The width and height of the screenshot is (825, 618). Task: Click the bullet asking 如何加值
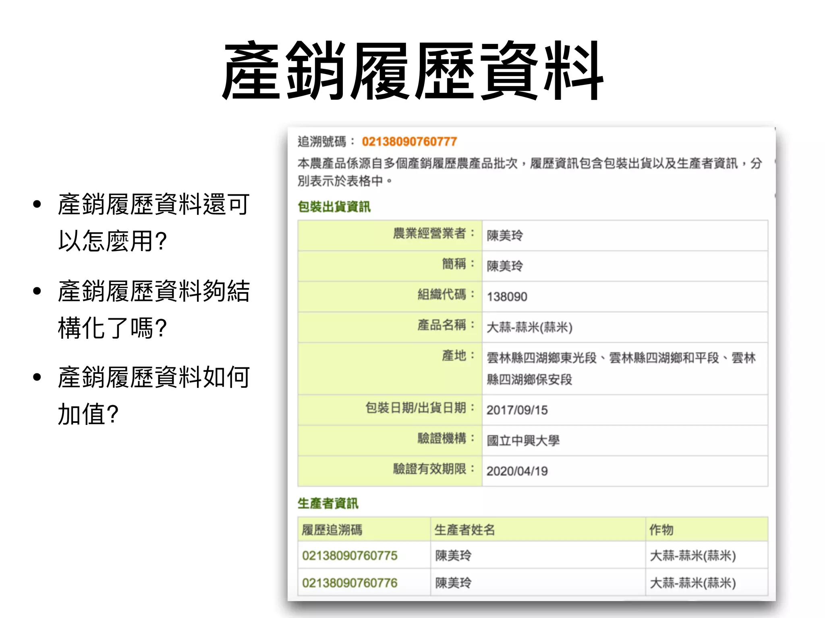(153, 396)
